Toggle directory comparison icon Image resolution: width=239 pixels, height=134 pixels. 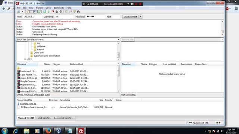[70, 12]
